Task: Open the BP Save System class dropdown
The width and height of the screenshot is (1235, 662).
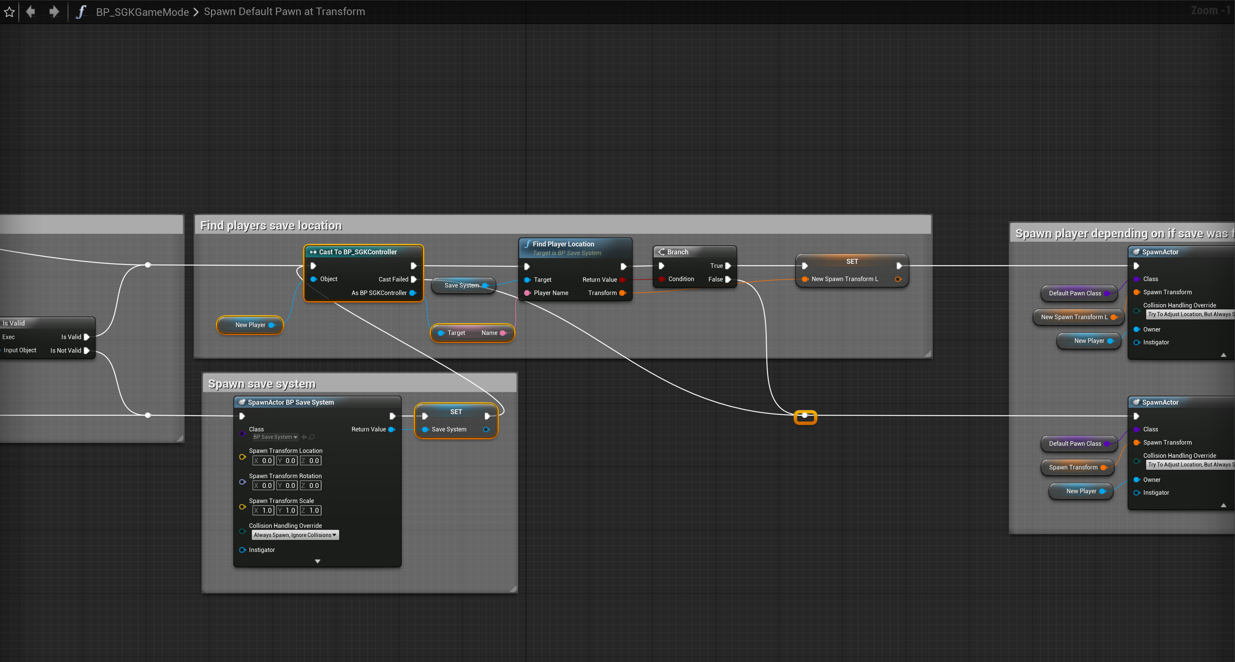Action: pos(275,437)
